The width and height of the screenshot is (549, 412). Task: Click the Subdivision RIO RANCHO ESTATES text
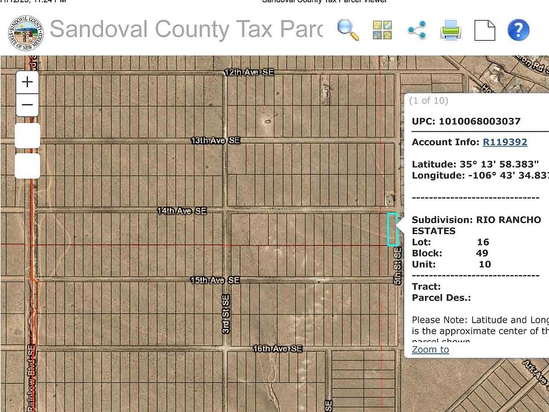(x=476, y=225)
